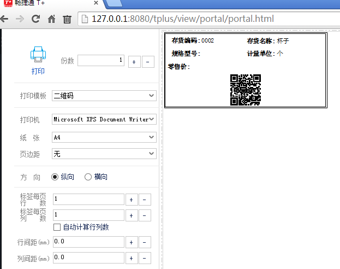Close the 畅捷通 T+ browser tab

(96, 3)
